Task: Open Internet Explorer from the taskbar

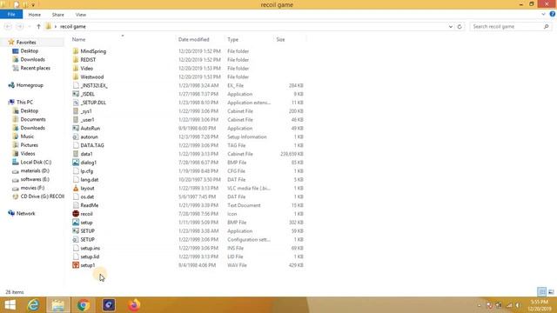Action: [x=33, y=305]
